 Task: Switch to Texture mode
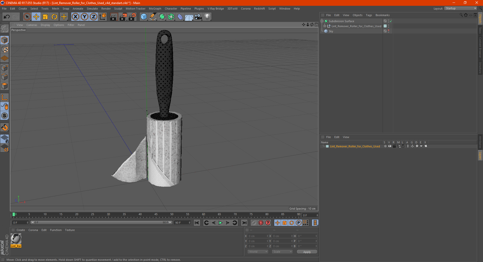click(5, 49)
